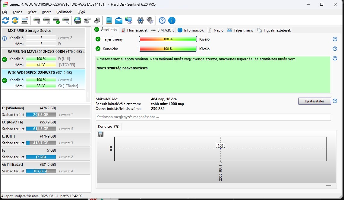344x200 pixels.
Task: Save the Kondíció chart with floppy icon
Action: pyautogui.click(x=100, y=134)
